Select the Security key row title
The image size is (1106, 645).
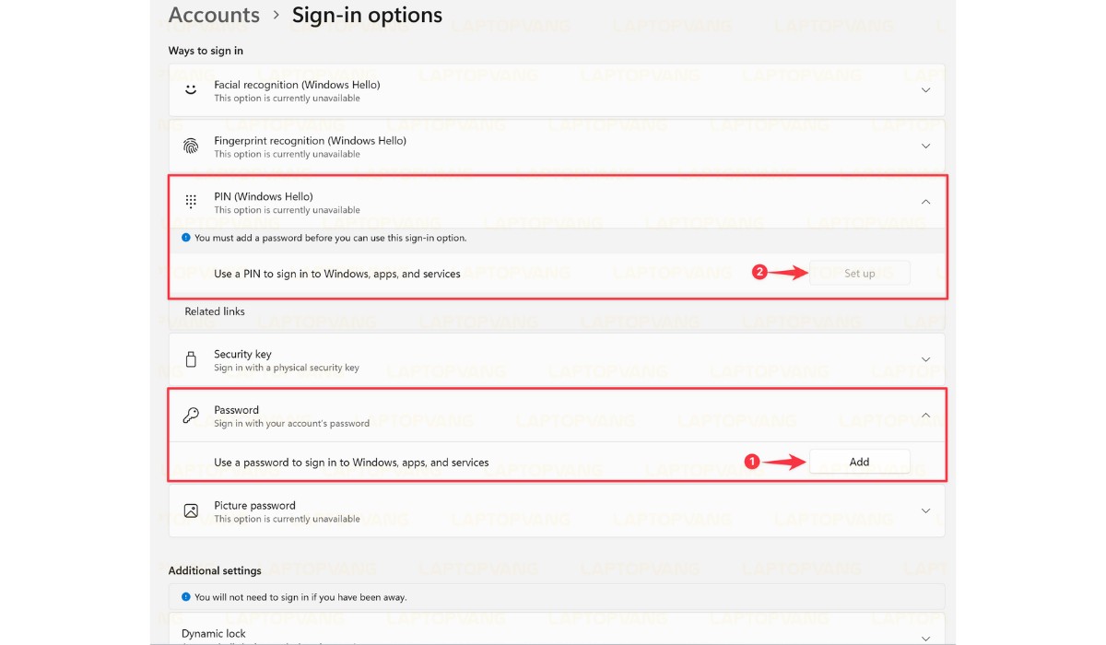click(x=242, y=354)
